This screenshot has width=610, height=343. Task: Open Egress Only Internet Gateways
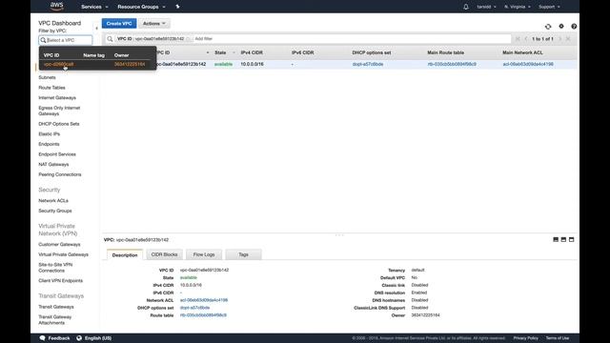pyautogui.click(x=59, y=111)
